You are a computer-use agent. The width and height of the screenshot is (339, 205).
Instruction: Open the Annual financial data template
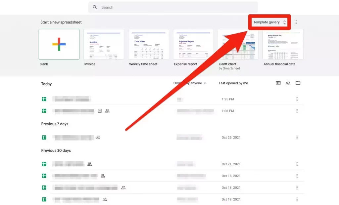pos(283,44)
